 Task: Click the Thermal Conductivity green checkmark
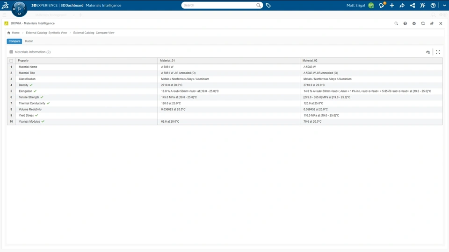coord(48,103)
